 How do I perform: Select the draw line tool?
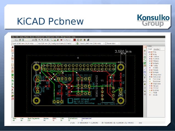tap(145, 69)
